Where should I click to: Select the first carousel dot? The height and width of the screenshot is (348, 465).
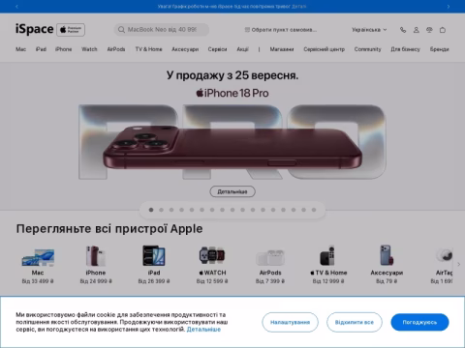tap(151, 210)
